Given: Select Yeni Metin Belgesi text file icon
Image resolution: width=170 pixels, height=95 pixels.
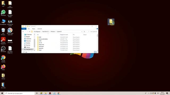Looking at the screenshot, I should click(x=10, y=13).
